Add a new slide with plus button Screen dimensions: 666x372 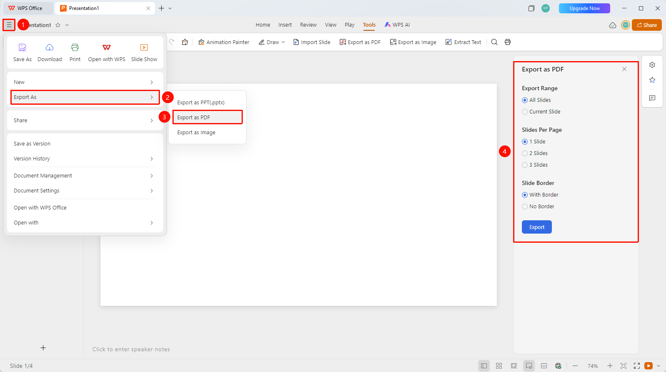43,348
